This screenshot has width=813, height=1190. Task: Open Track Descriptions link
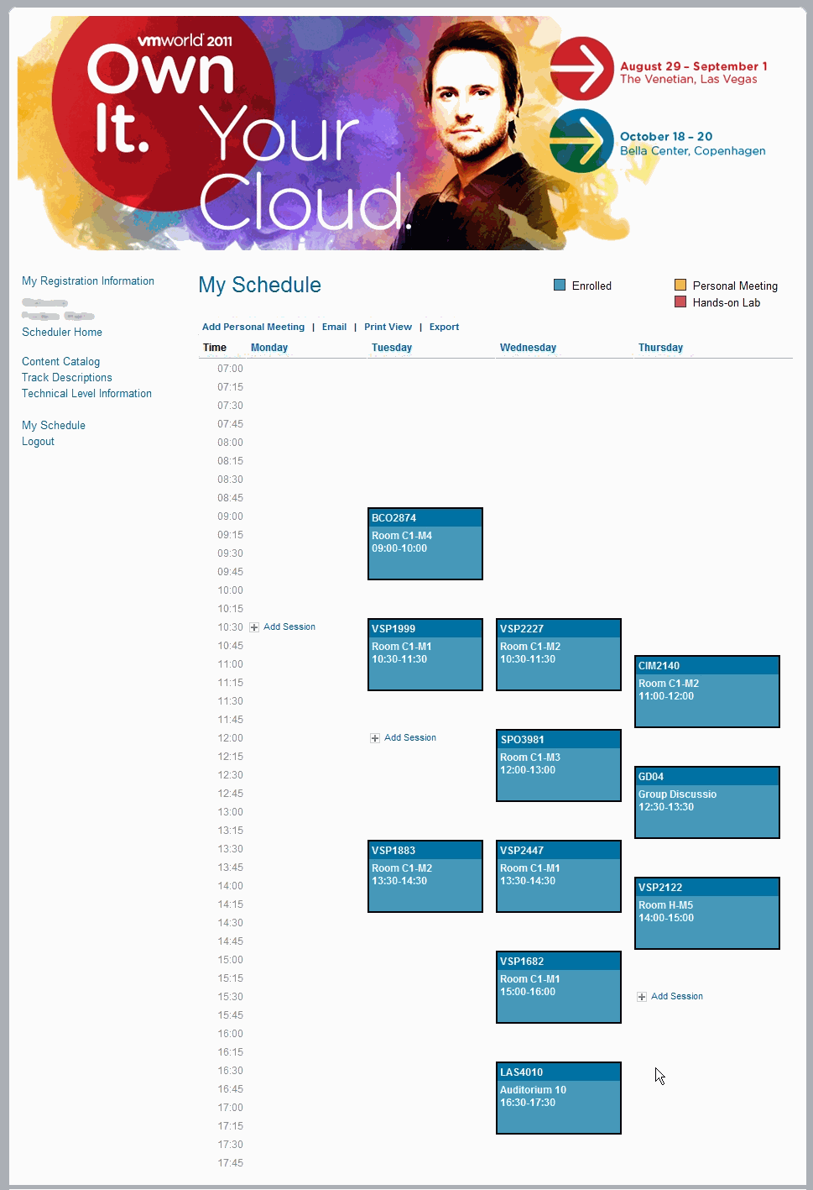(x=67, y=378)
